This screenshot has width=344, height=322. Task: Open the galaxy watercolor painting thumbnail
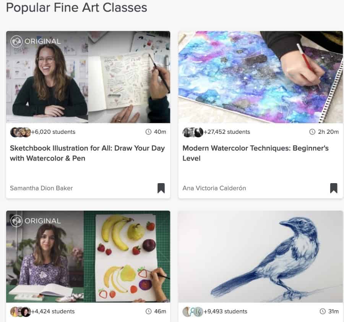coord(260,77)
